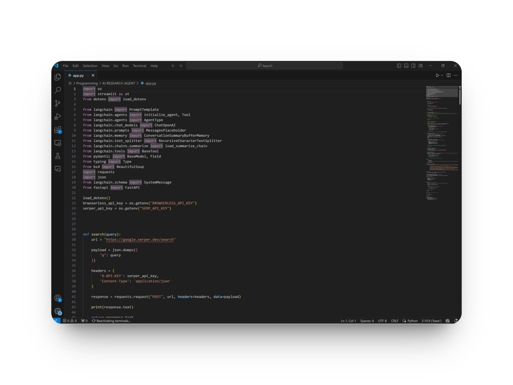This screenshot has width=513, height=385.
Task: Open the Extensions view with the update badge
Action: 58,130
